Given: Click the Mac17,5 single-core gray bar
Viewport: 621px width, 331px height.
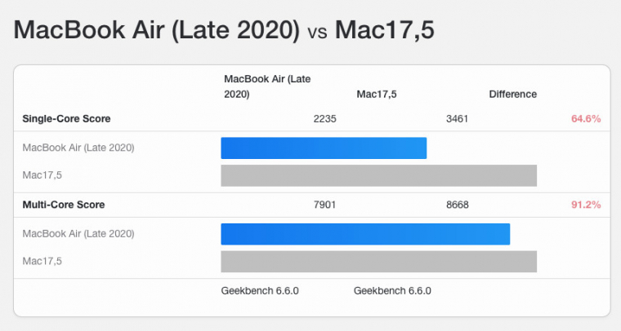Looking at the screenshot, I should (378, 175).
